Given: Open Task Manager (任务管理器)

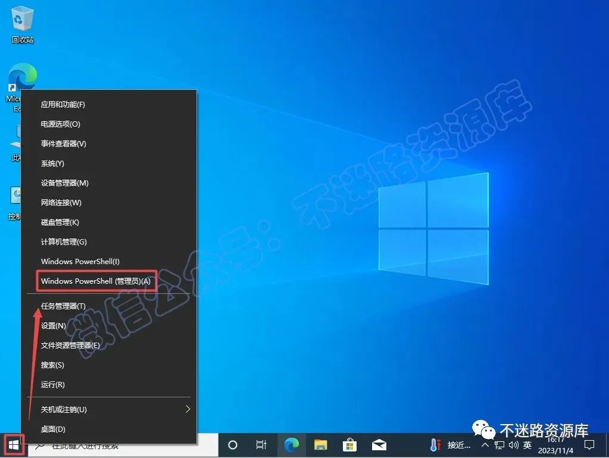Looking at the screenshot, I should click(x=109, y=306).
